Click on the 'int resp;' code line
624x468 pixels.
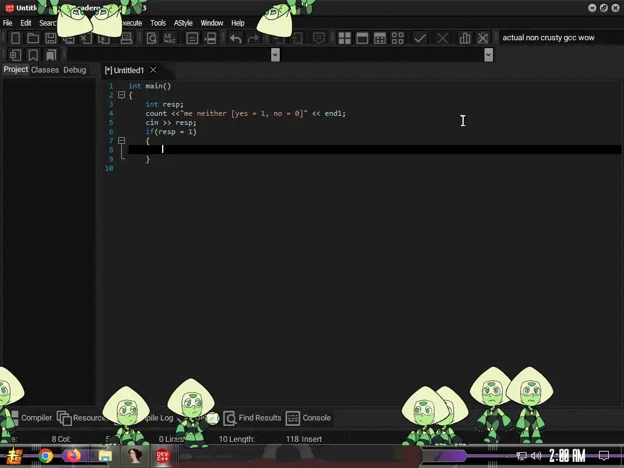[x=165, y=104]
